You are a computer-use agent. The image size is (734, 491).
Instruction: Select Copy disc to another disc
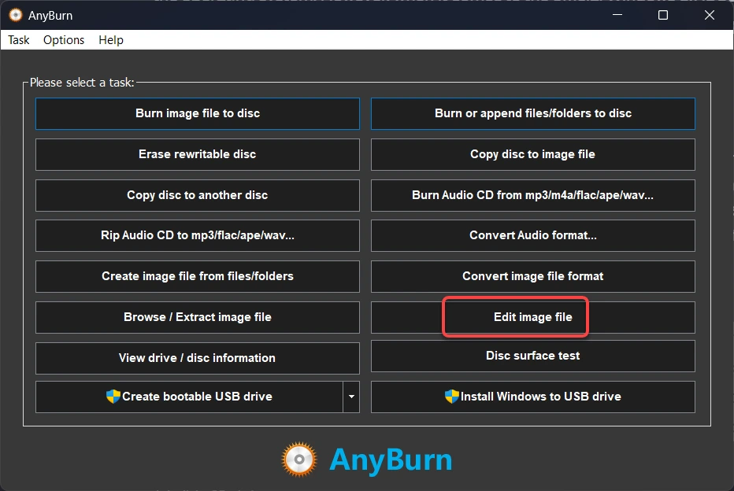(x=198, y=195)
